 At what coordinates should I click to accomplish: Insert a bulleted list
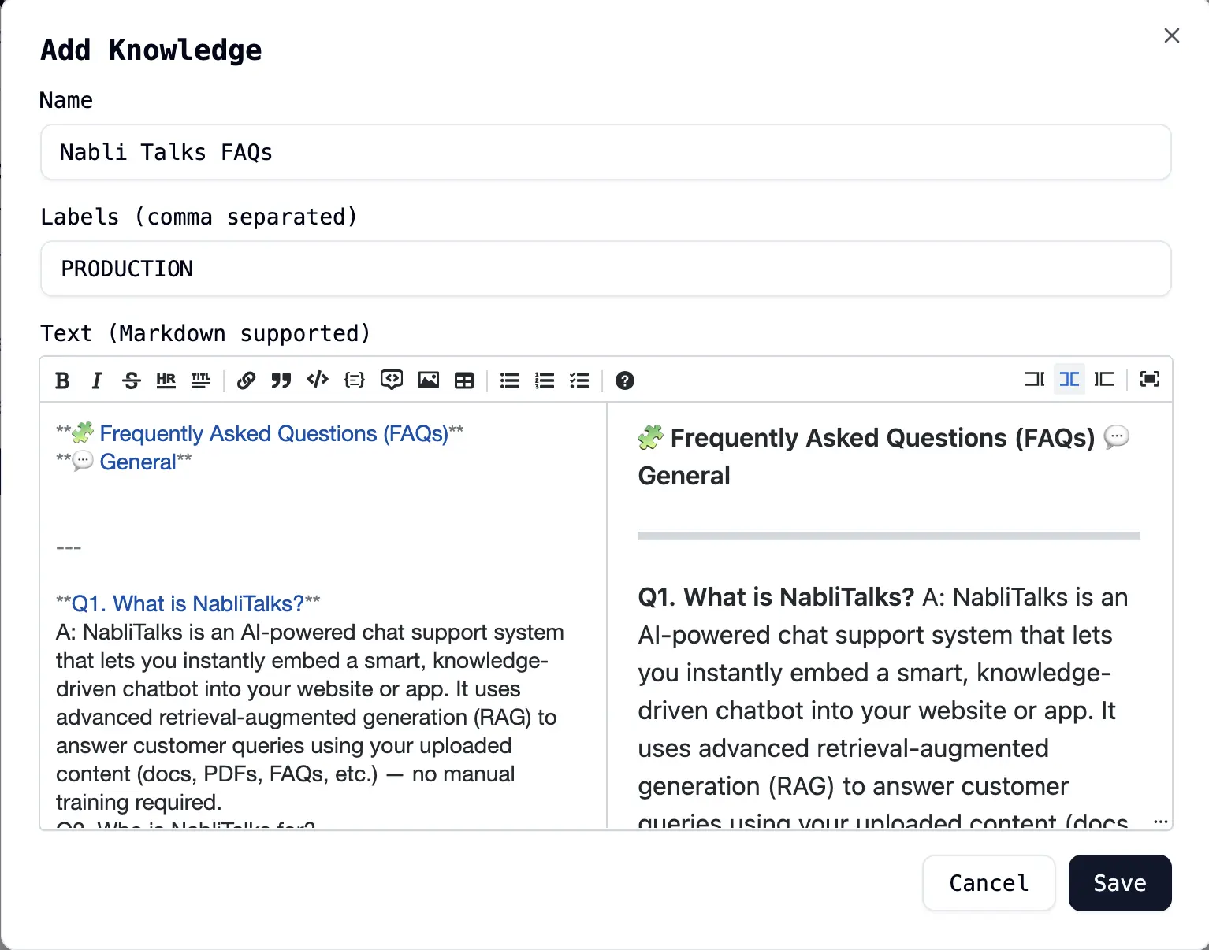point(510,380)
